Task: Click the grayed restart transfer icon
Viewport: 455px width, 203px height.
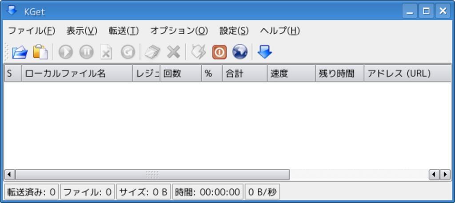Action: [x=128, y=52]
